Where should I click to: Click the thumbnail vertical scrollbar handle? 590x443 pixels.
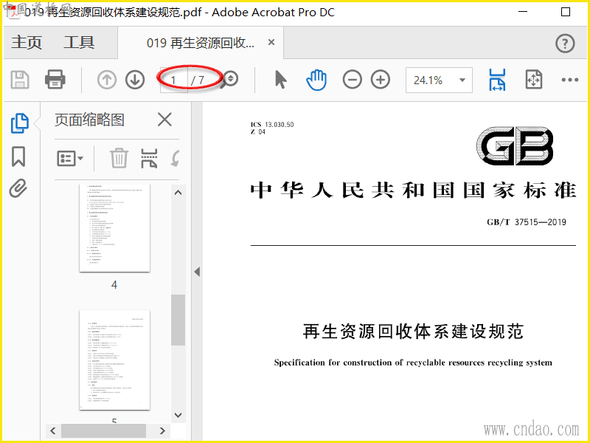tap(178, 320)
